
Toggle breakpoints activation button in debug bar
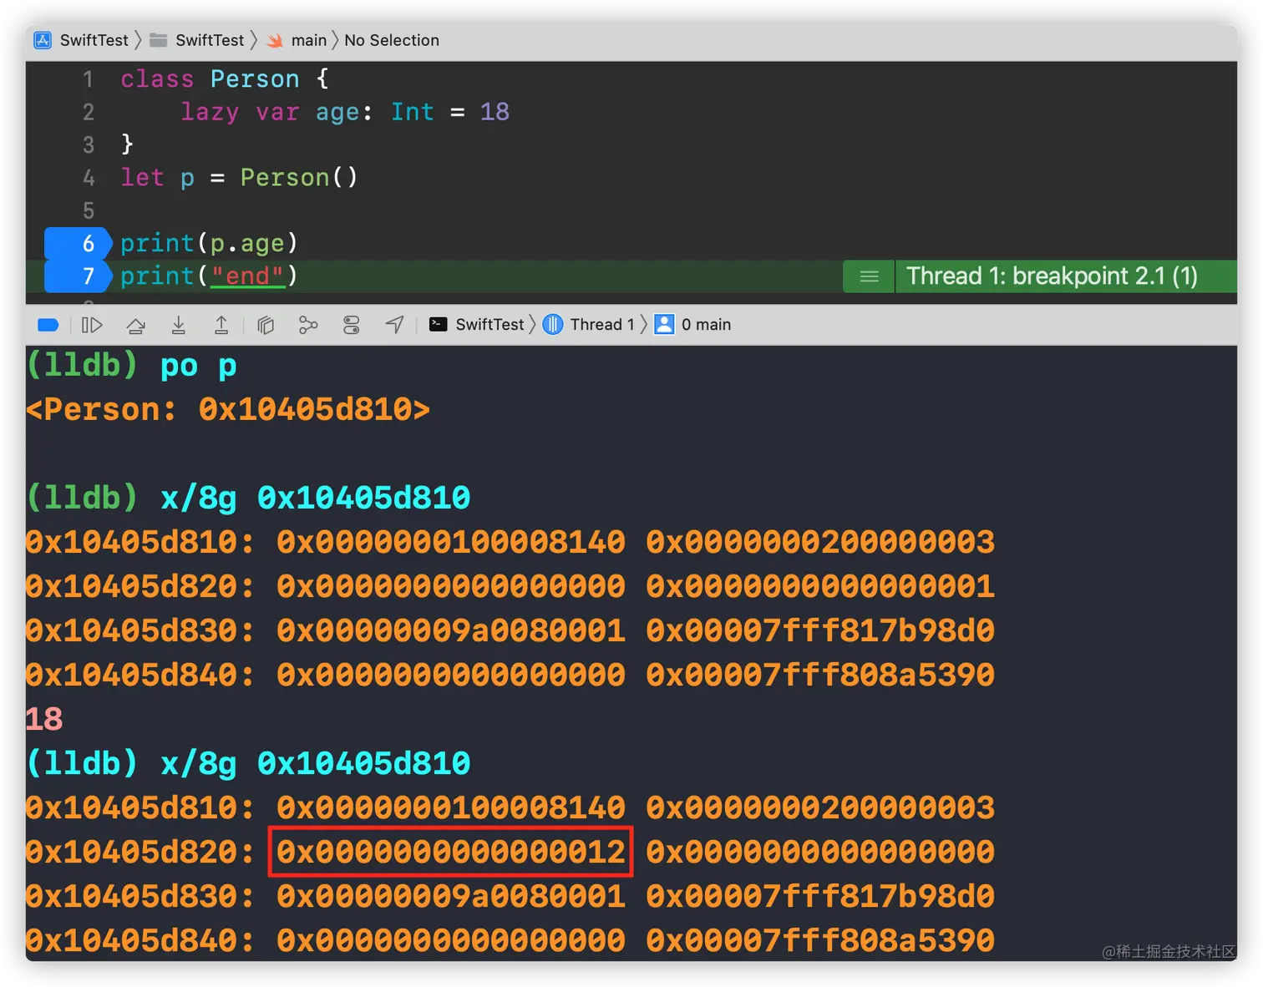48,325
